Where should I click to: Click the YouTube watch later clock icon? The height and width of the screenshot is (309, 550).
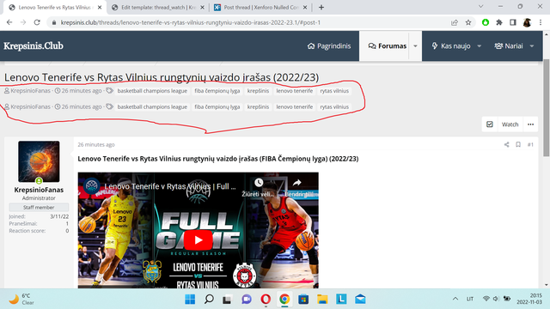259,183
